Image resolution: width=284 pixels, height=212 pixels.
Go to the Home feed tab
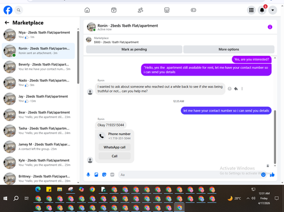[87, 10]
